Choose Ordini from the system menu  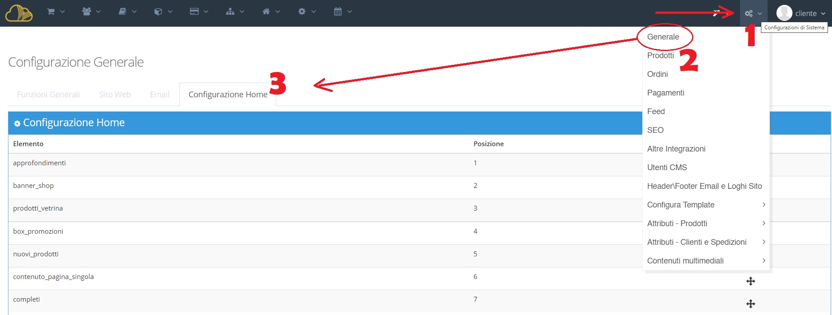pyautogui.click(x=657, y=74)
